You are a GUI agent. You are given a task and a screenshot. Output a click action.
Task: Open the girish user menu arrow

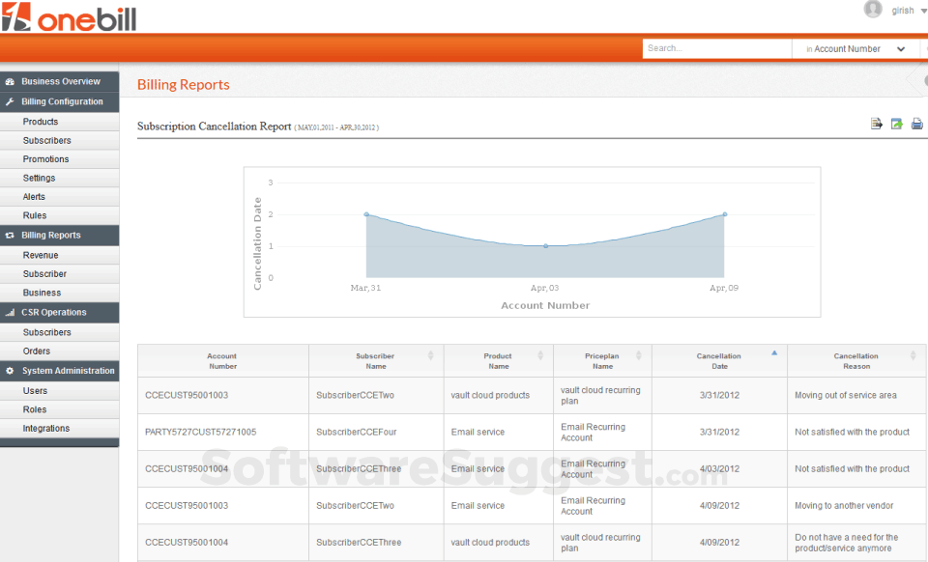tap(922, 11)
